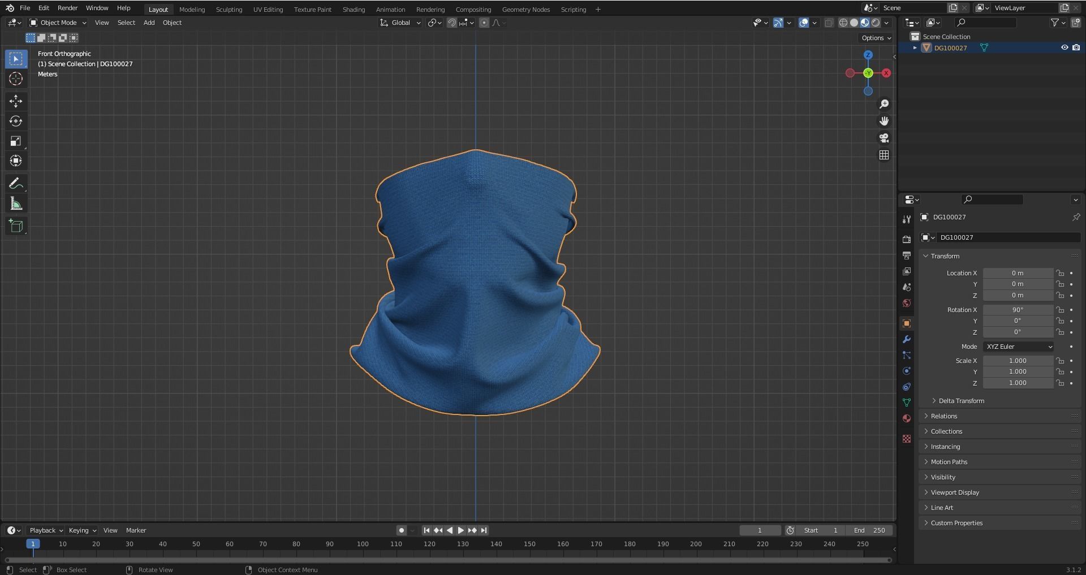Open the Modifier properties wrench tab

point(907,339)
